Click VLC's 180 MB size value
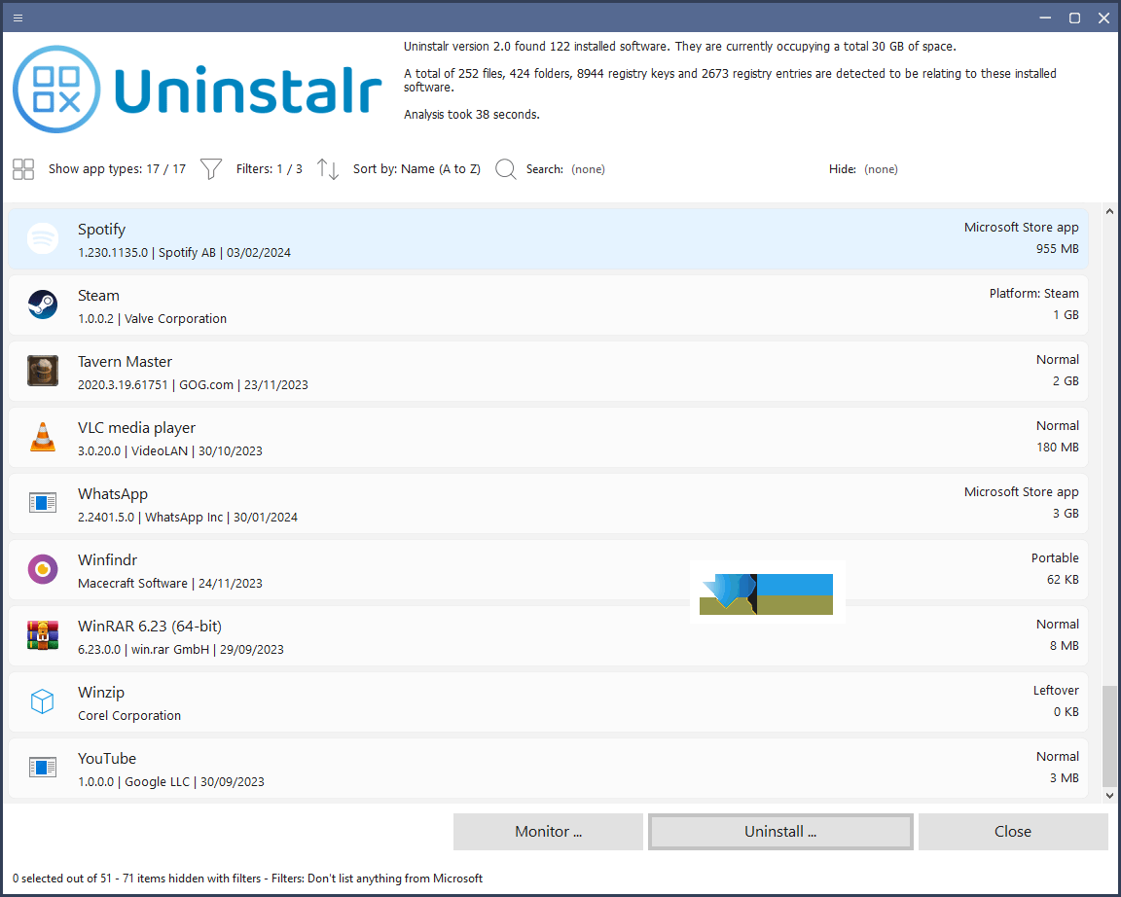Viewport: 1121px width, 897px height. tap(1058, 447)
